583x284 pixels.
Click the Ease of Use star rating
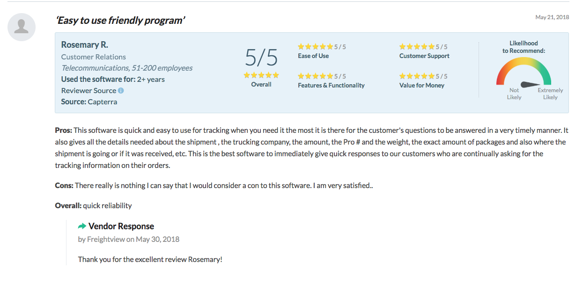(316, 47)
